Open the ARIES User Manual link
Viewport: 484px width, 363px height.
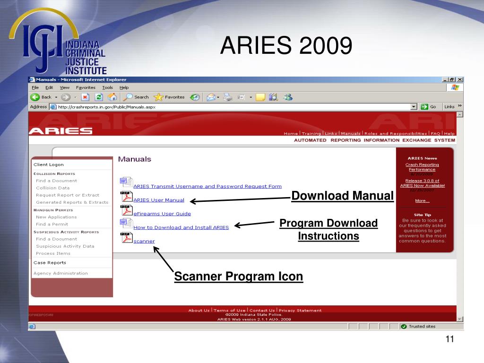(159, 200)
